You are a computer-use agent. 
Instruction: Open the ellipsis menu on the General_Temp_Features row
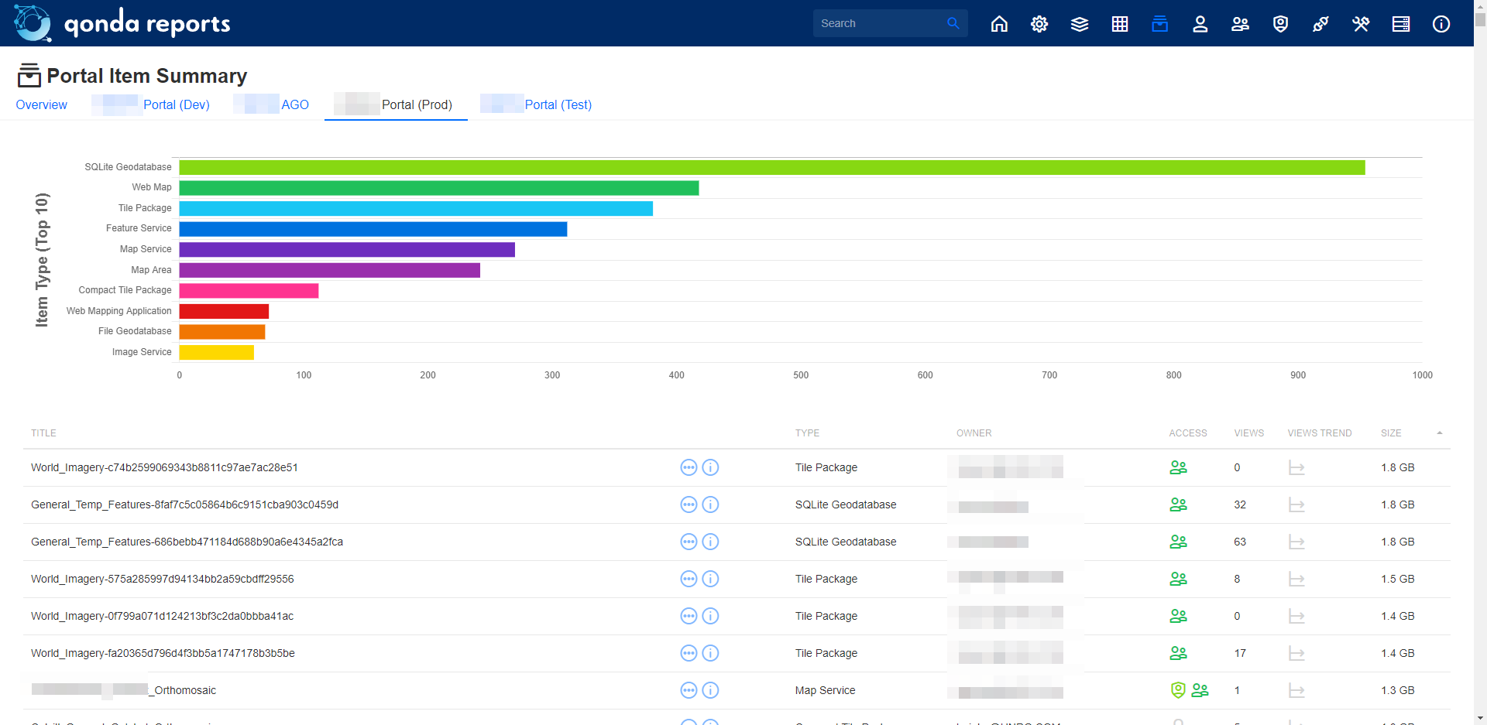(689, 504)
